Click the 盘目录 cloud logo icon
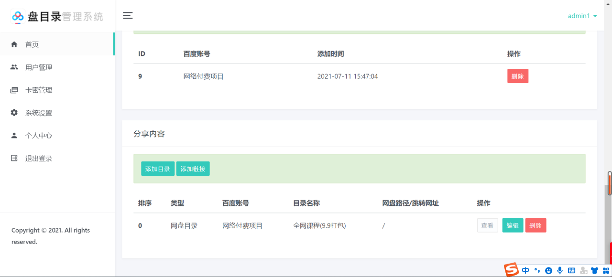 [x=18, y=17]
